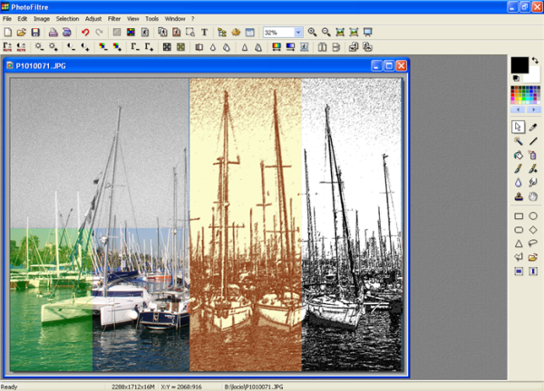Viewport: 544px width, 391px height.
Task: Click the 32% zoom input field
Action: pos(278,33)
